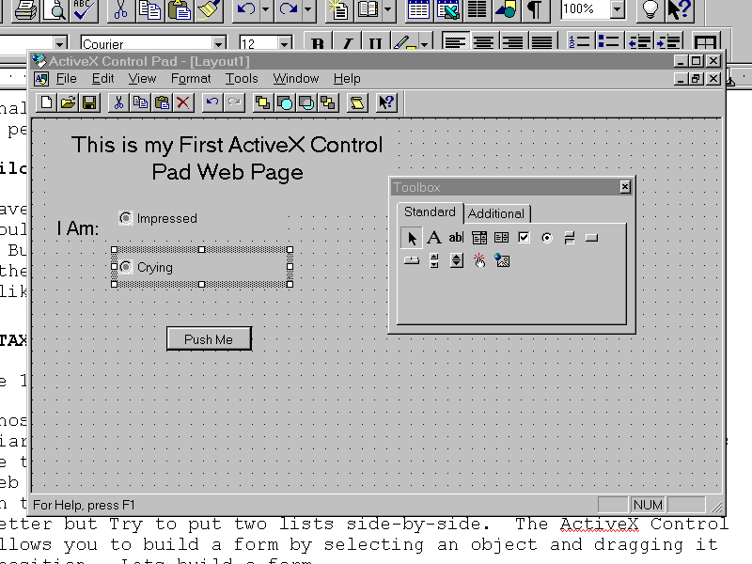Click the page title label text
The width and height of the screenshot is (752, 564).
[x=227, y=158]
